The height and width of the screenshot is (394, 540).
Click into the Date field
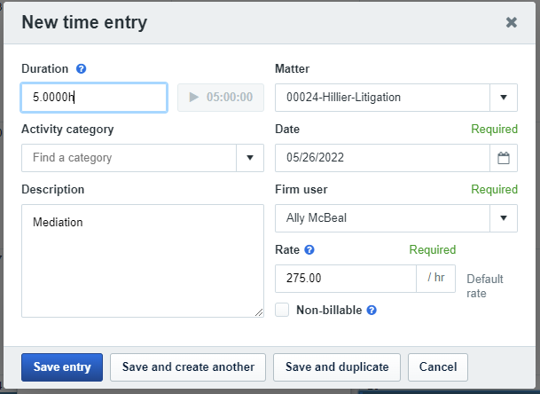coord(381,158)
